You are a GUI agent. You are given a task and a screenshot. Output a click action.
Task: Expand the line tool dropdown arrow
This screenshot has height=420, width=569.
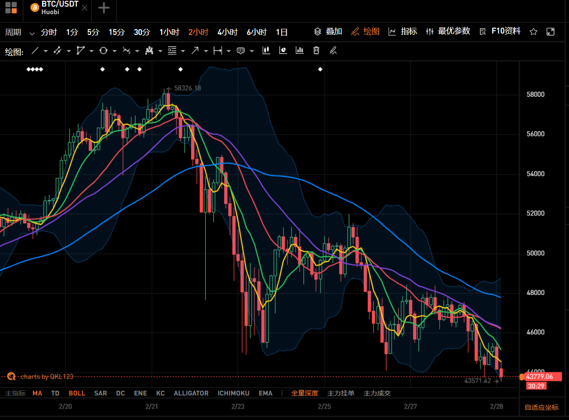(x=46, y=51)
